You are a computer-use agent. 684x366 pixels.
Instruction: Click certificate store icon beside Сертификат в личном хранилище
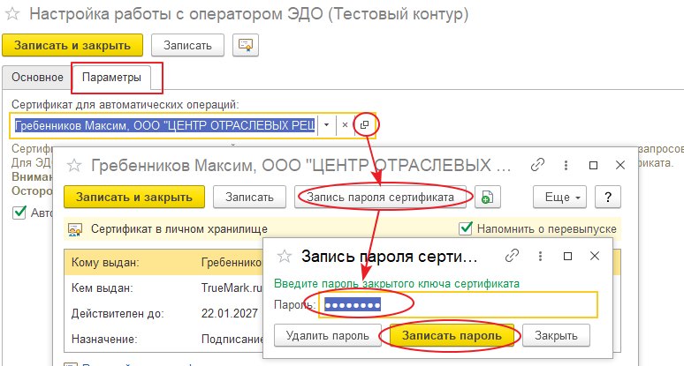(x=75, y=229)
